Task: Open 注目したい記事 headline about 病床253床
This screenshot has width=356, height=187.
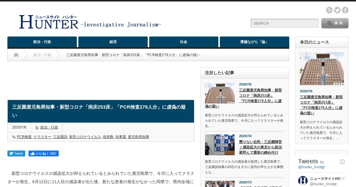Action: click(243, 98)
